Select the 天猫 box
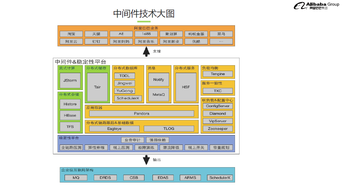345x188 pixels. point(96,34)
